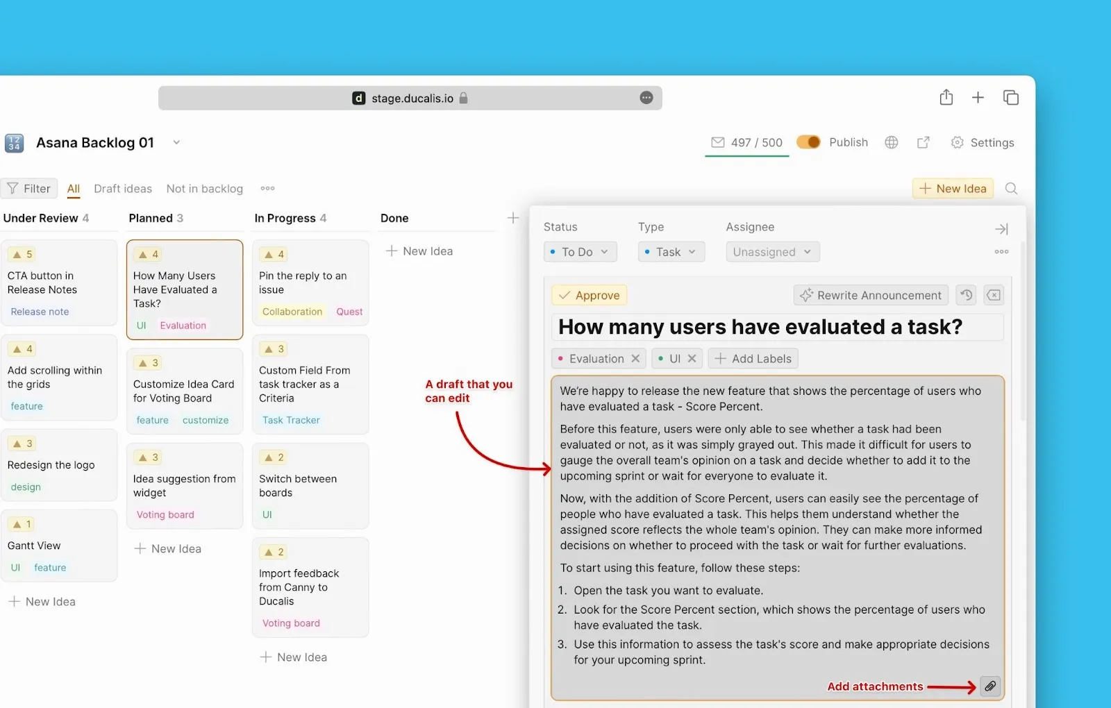Open the To Do status dropdown
The image size is (1111, 708).
579,252
